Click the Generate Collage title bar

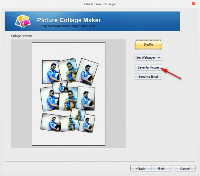pos(100,4)
